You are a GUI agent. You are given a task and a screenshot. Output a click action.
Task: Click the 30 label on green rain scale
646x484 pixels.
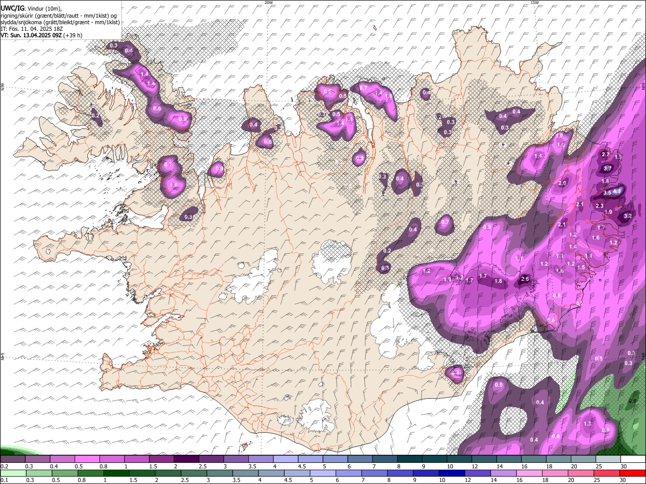pos(624,480)
